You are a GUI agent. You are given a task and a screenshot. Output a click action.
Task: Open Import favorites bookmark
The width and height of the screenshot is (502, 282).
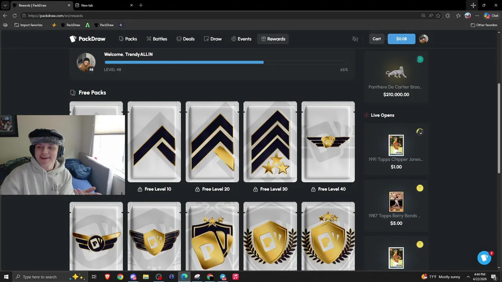[x=28, y=25]
